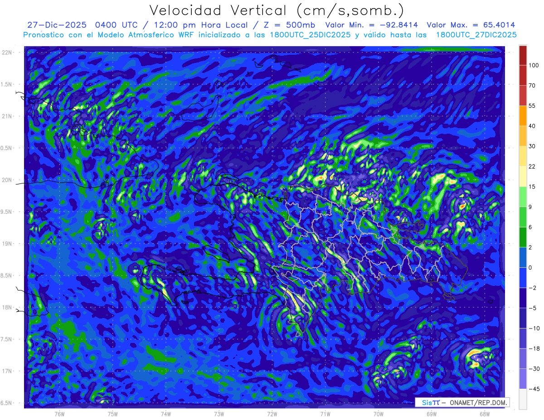Viewport: 544px width, 420px height.
Task: Click the lavender swatch between -45 and -30
Action: coord(523,378)
